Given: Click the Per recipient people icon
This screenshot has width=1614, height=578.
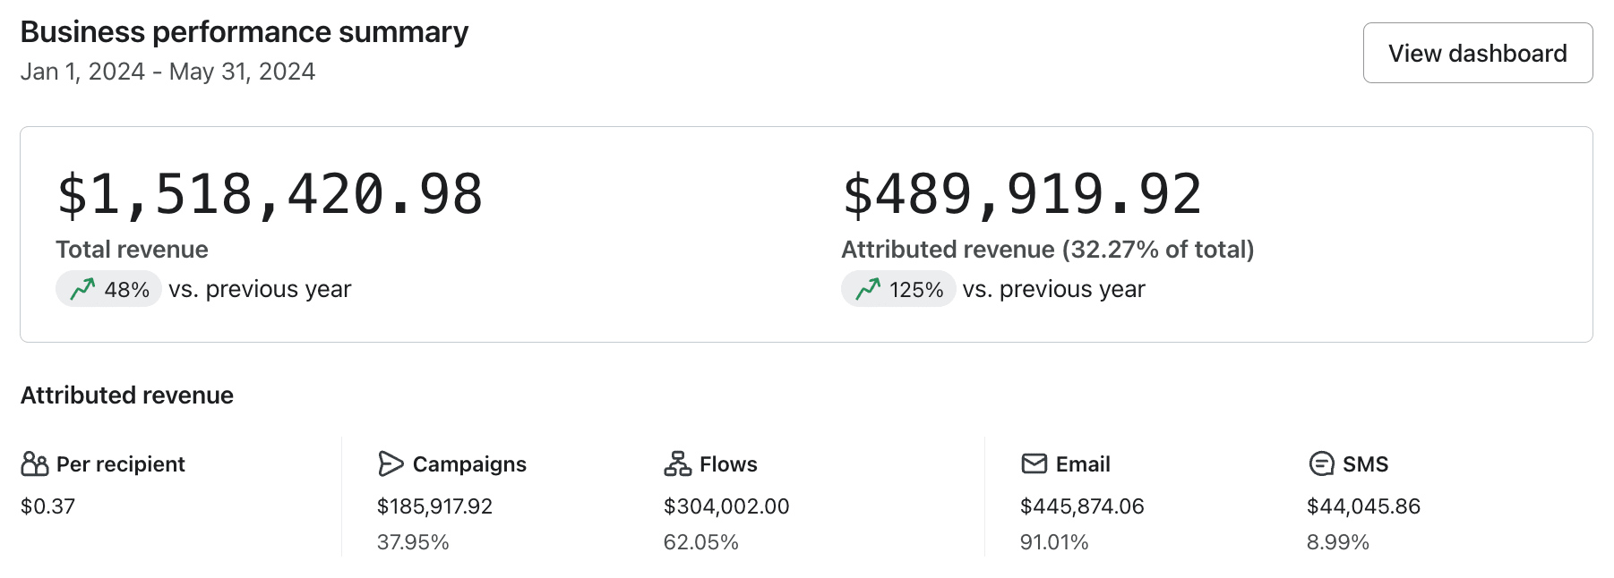Looking at the screenshot, I should pyautogui.click(x=35, y=463).
